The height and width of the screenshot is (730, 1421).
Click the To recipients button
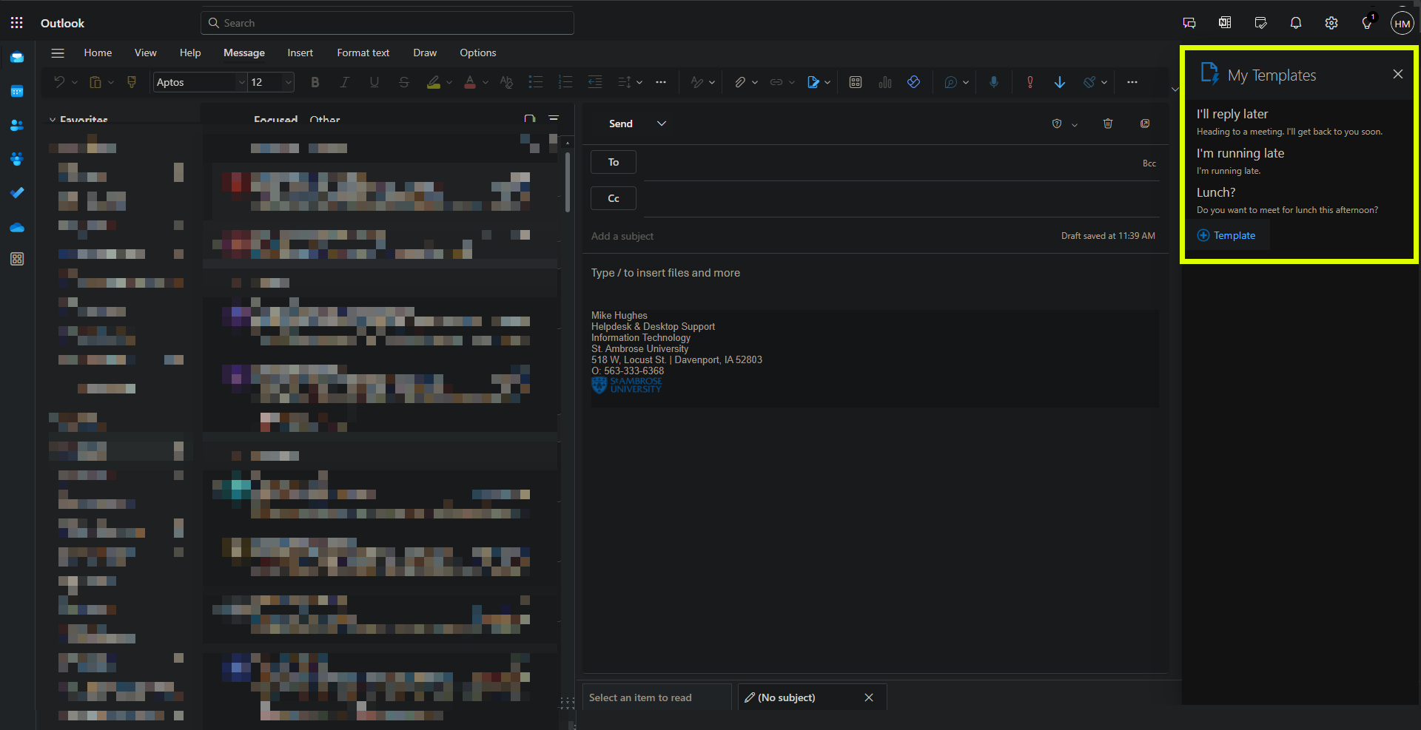614,162
